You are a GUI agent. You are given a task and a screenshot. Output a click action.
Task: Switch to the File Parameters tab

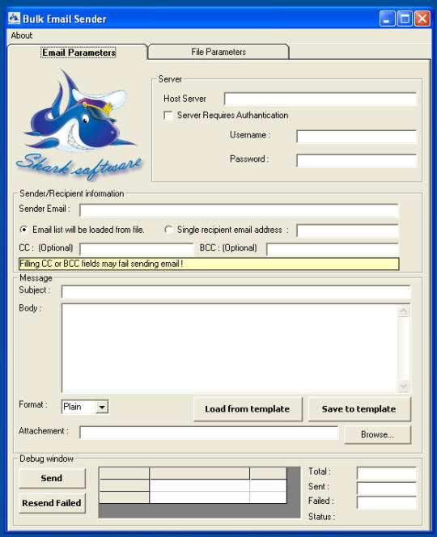pos(218,52)
